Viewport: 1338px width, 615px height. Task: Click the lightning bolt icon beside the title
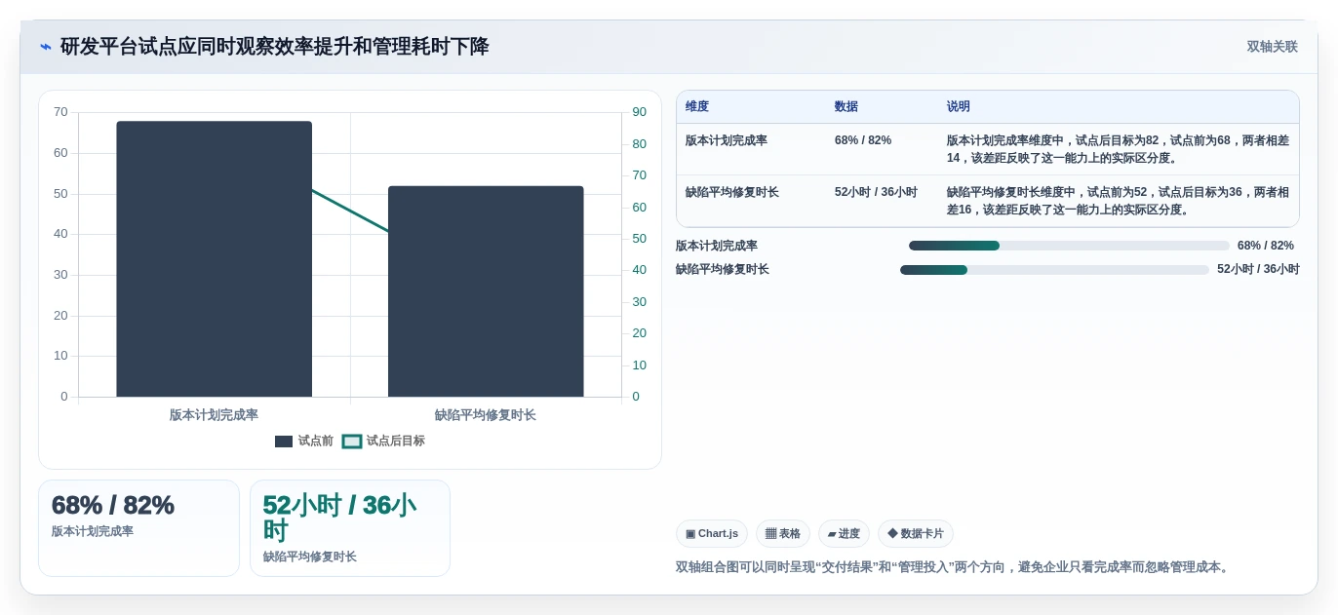46,47
